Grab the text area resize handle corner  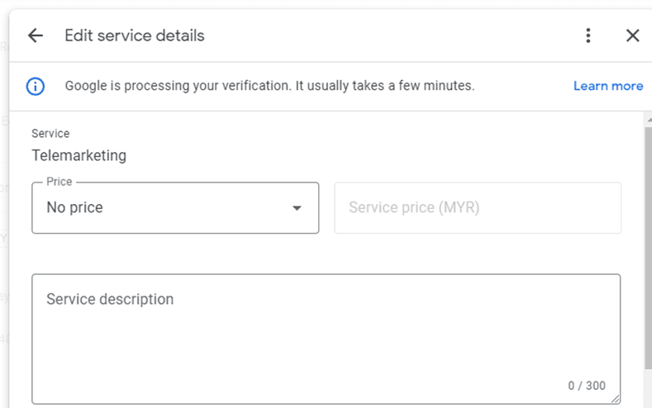(x=616, y=399)
